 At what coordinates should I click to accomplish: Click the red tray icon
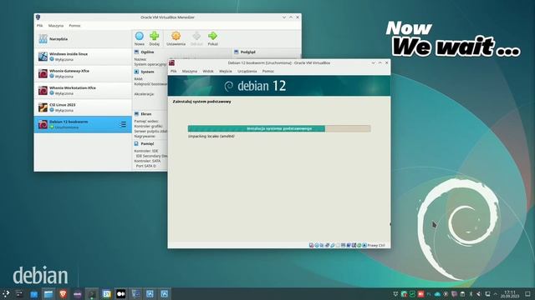point(420,294)
